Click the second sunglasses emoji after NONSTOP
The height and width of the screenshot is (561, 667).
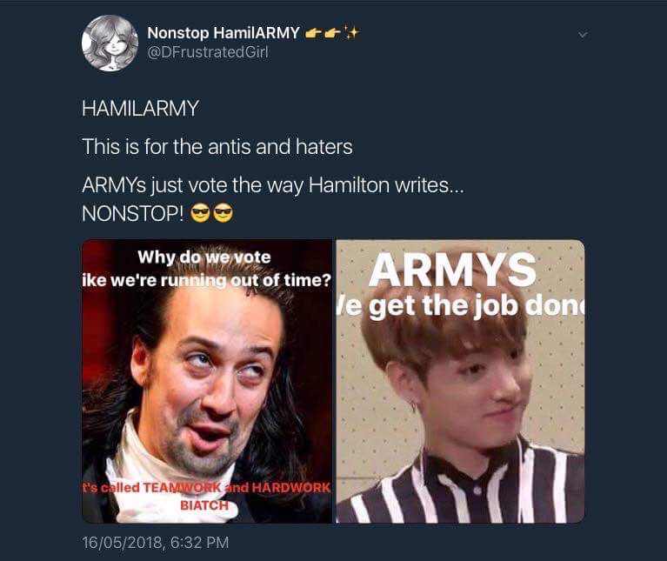(223, 213)
